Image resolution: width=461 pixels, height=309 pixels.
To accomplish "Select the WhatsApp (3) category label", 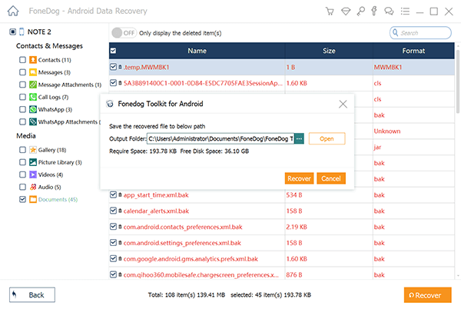I will [x=55, y=110].
